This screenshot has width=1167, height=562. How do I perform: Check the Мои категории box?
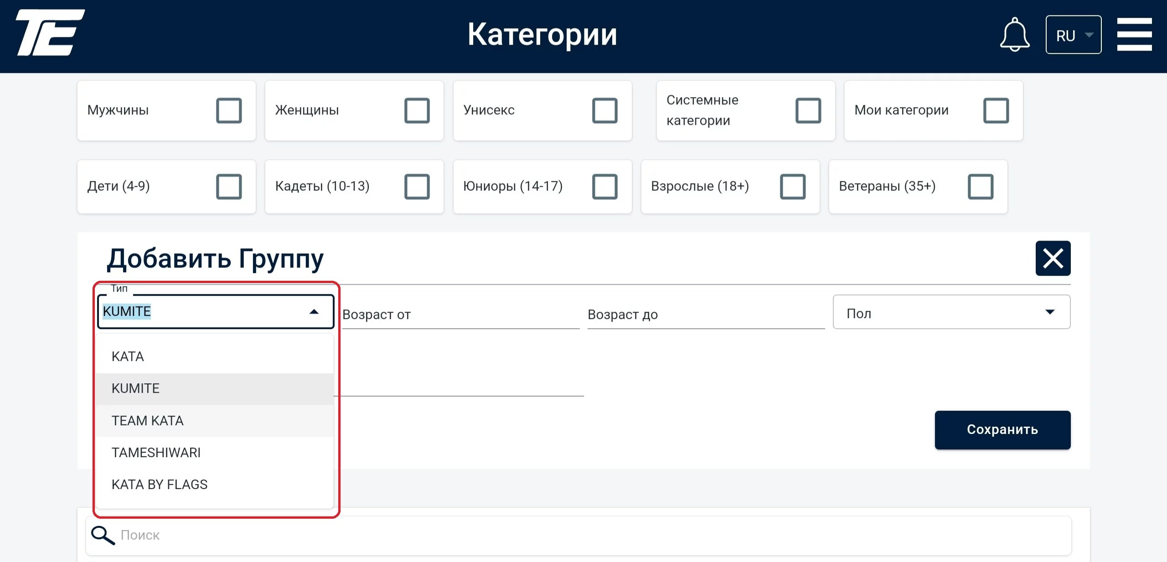(996, 110)
